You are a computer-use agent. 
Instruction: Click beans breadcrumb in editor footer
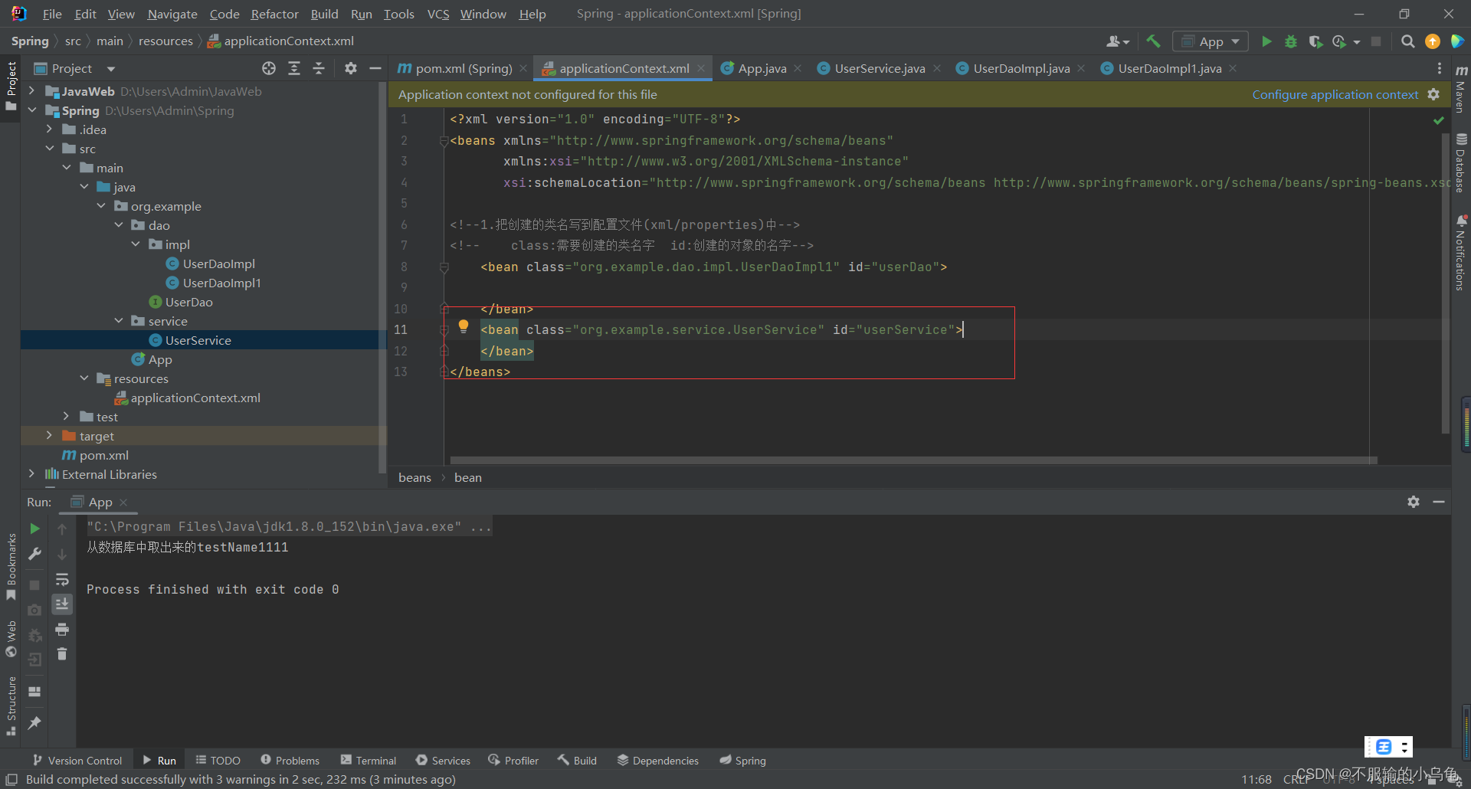coord(414,477)
